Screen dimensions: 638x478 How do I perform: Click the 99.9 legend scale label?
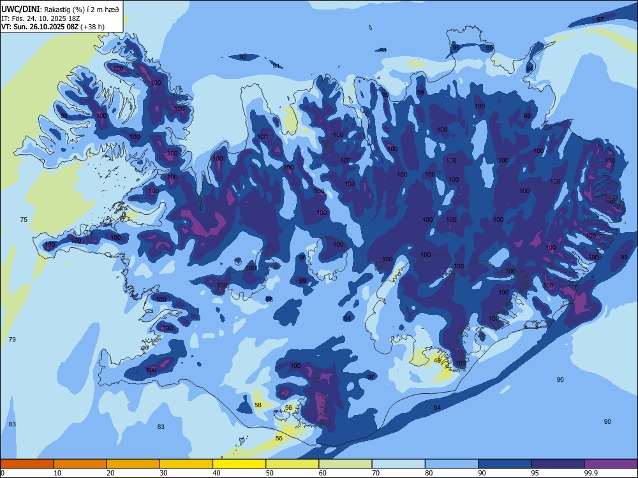click(x=591, y=473)
